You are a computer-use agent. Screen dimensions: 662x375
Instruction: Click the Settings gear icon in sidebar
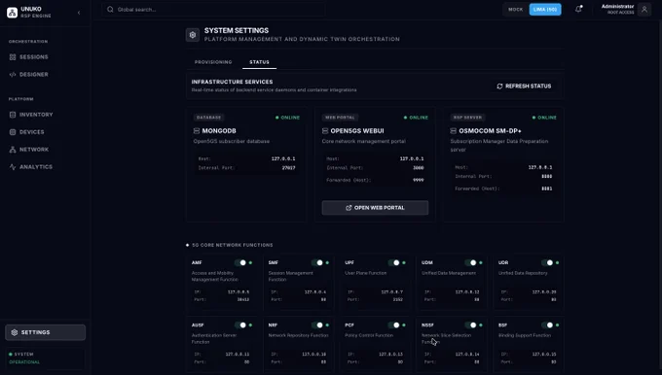[x=15, y=332]
